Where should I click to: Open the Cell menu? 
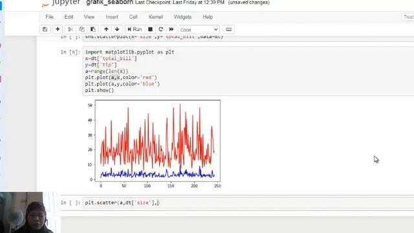coord(133,17)
